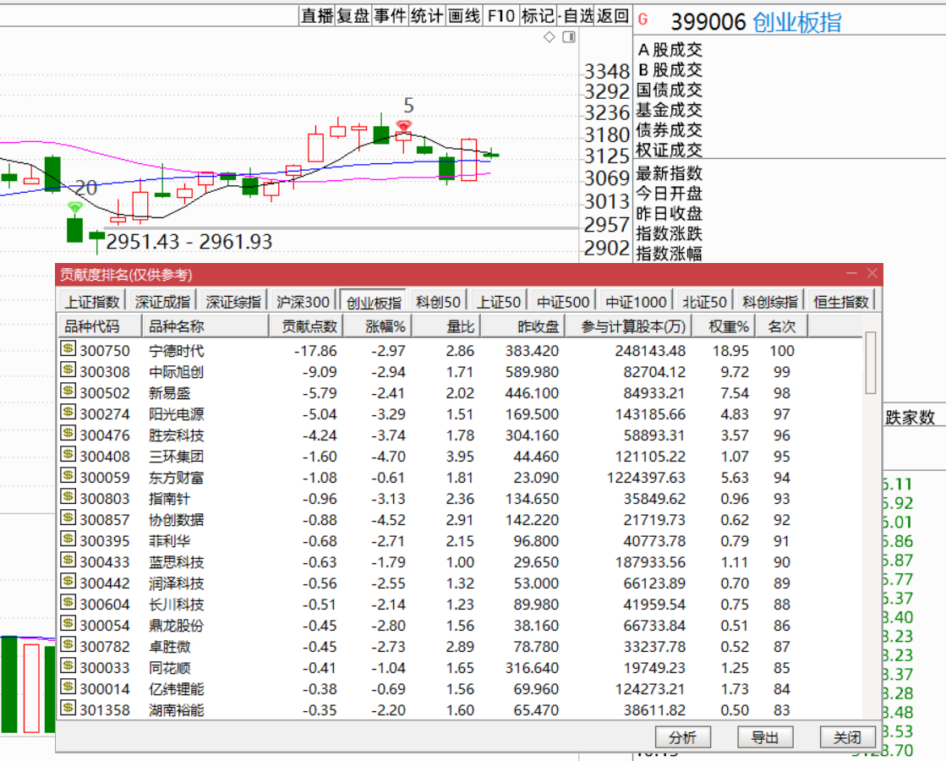Sort by 涨幅% column header
946x761 pixels.
pyautogui.click(x=378, y=326)
